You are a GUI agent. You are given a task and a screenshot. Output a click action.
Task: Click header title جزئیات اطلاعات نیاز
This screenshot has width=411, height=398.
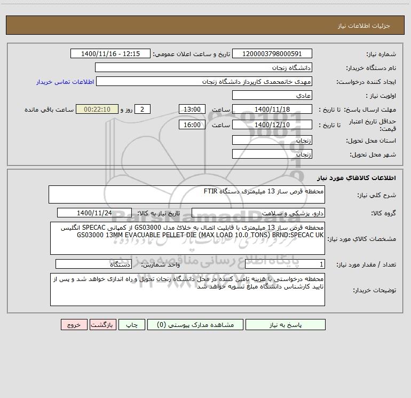[364, 26]
